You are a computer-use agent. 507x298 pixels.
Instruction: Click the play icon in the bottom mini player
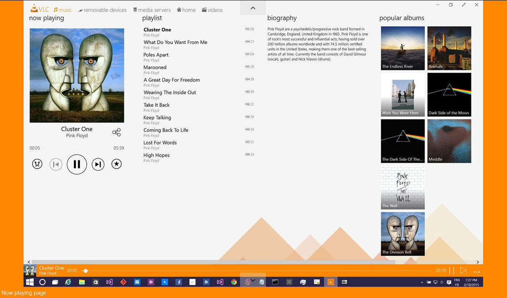pos(463,270)
